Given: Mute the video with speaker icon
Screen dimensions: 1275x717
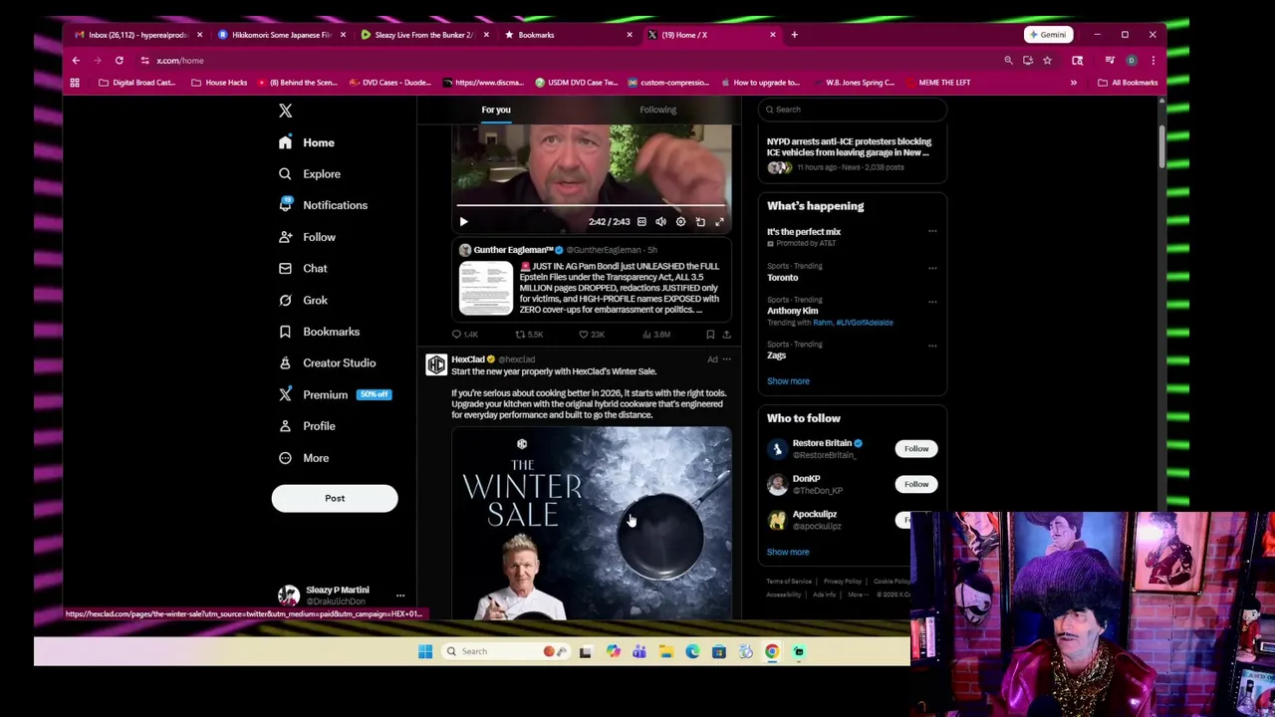Looking at the screenshot, I should pos(660,222).
